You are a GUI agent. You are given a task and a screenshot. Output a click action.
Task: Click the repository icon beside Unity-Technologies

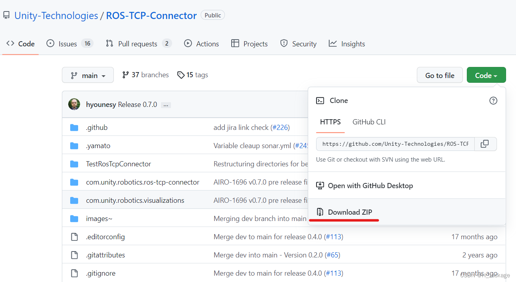pos(6,15)
